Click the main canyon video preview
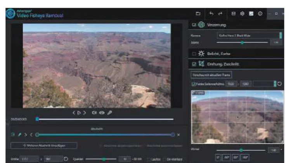This screenshot has width=291, height=163. tap(97, 65)
